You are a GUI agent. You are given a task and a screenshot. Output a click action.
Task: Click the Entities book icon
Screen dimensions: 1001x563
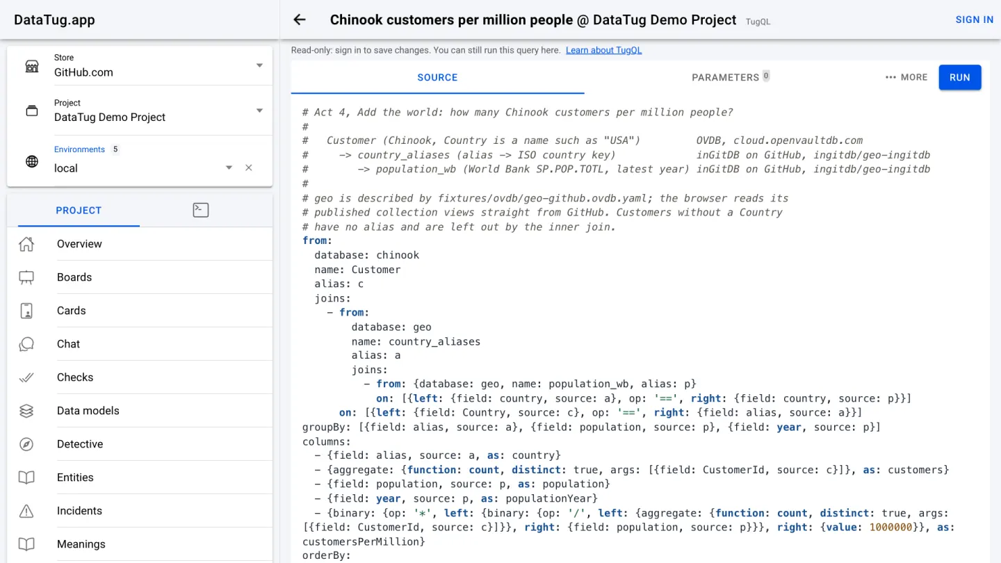click(x=26, y=478)
